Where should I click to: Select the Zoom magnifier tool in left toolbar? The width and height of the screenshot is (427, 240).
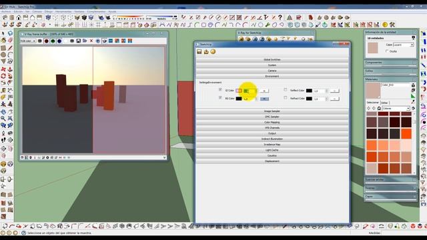(3, 119)
